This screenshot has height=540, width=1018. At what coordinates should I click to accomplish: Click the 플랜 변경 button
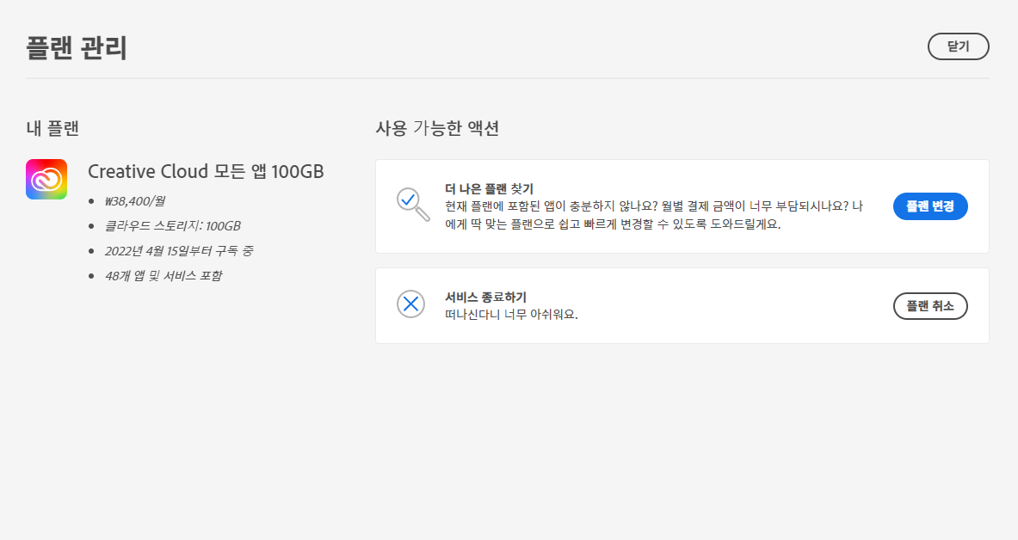click(x=930, y=206)
